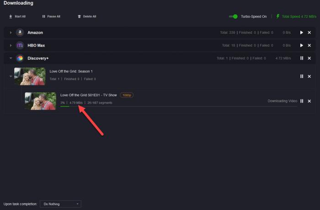Delete Love Off the Grid Season 1

(309, 76)
